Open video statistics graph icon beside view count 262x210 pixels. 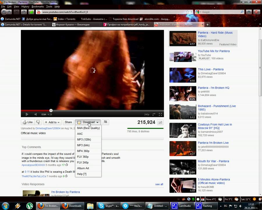point(160,122)
